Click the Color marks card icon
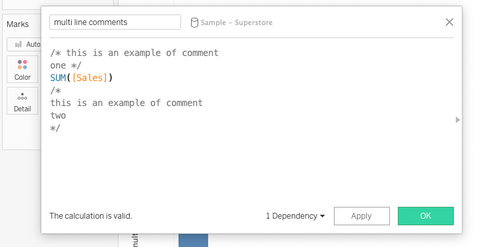This screenshot has height=247, width=494. click(x=22, y=65)
